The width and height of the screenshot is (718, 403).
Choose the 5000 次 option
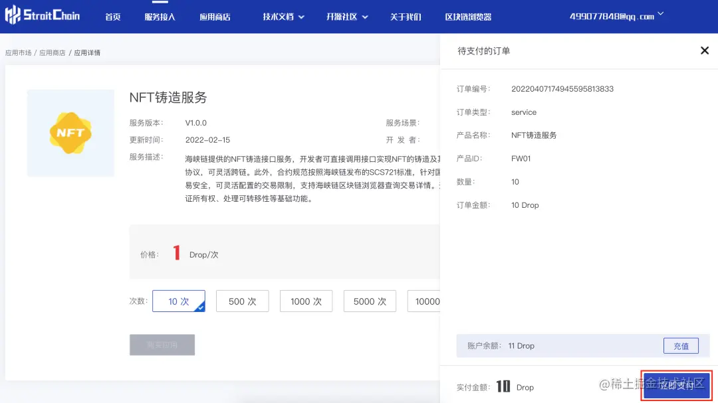[x=370, y=301]
